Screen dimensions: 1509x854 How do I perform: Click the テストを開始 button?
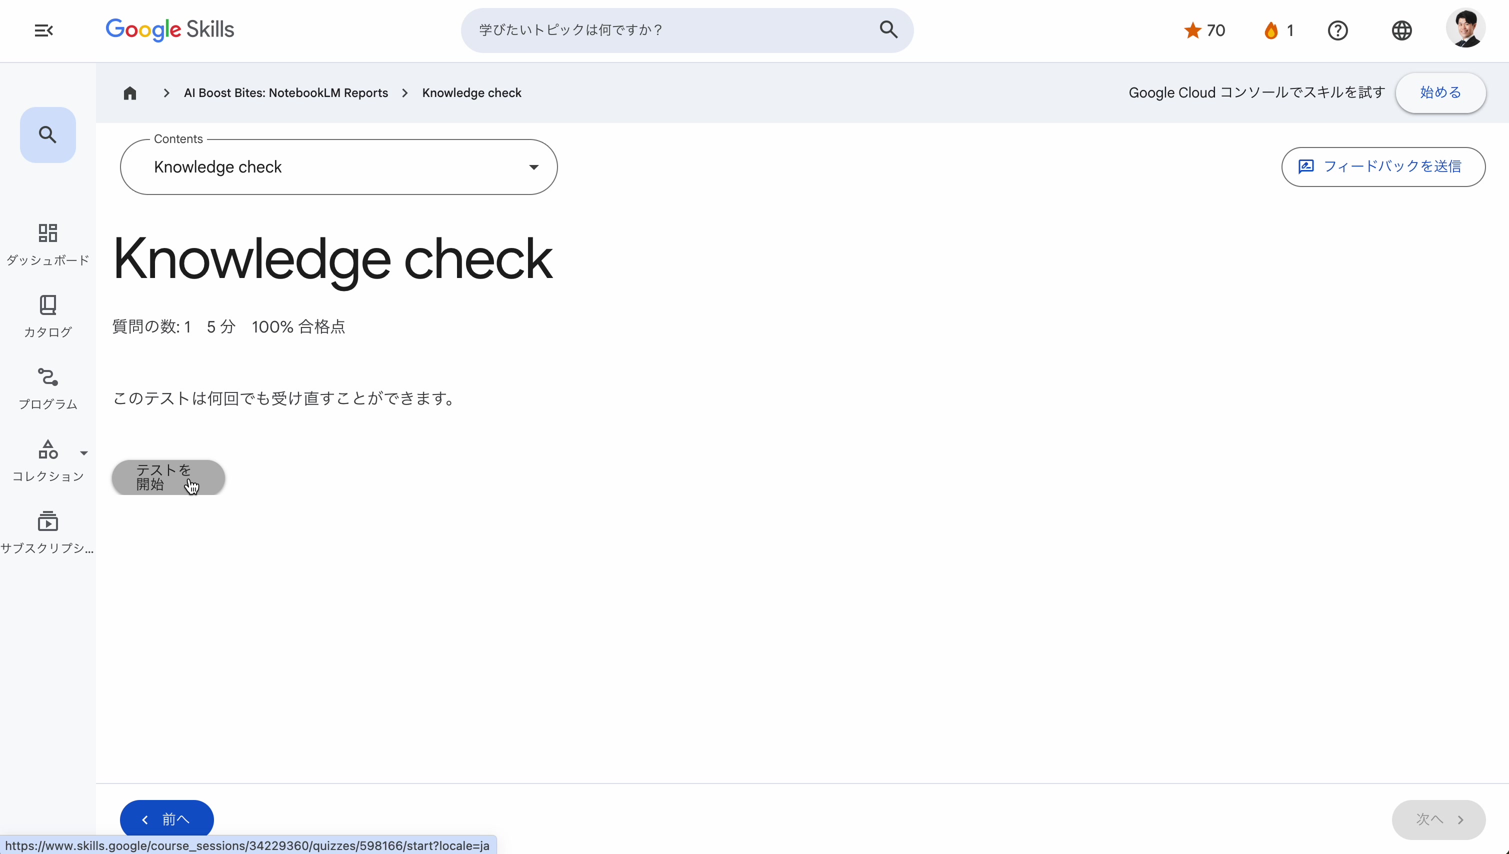(168, 477)
